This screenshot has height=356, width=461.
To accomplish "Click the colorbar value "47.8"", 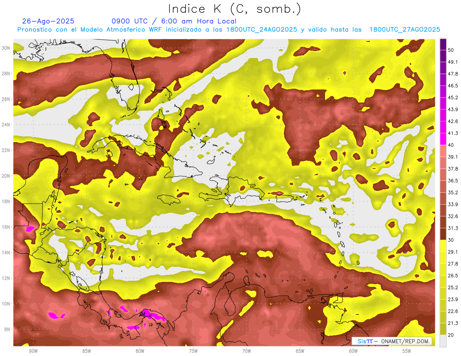I will (x=453, y=74).
